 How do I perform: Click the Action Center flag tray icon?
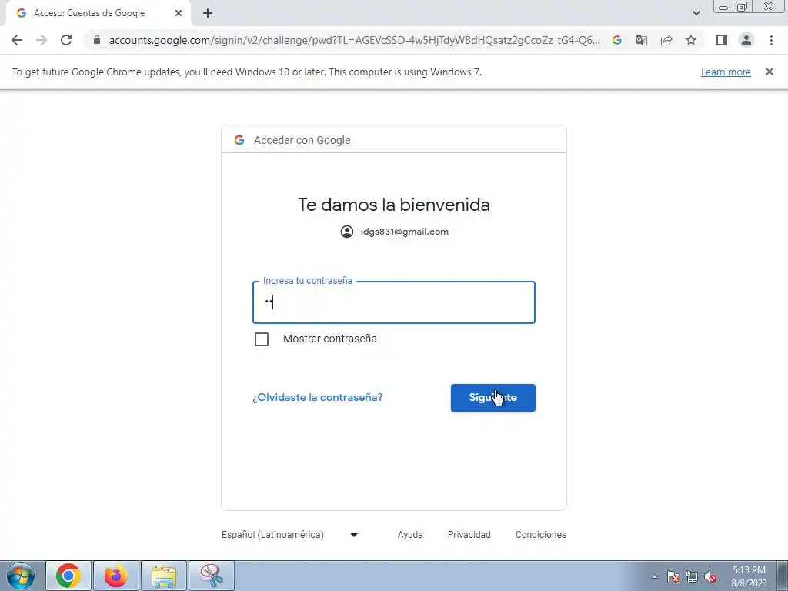(x=673, y=577)
